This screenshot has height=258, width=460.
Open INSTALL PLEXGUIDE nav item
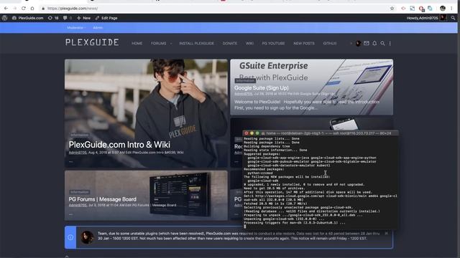point(196,43)
